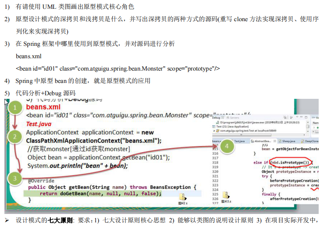Click the bold 七大原则 text at the bottom

click(60, 221)
